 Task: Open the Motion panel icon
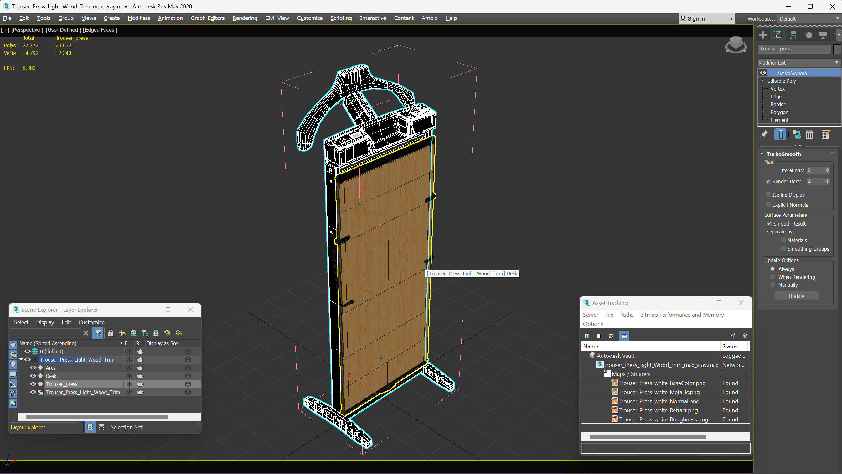pos(808,35)
